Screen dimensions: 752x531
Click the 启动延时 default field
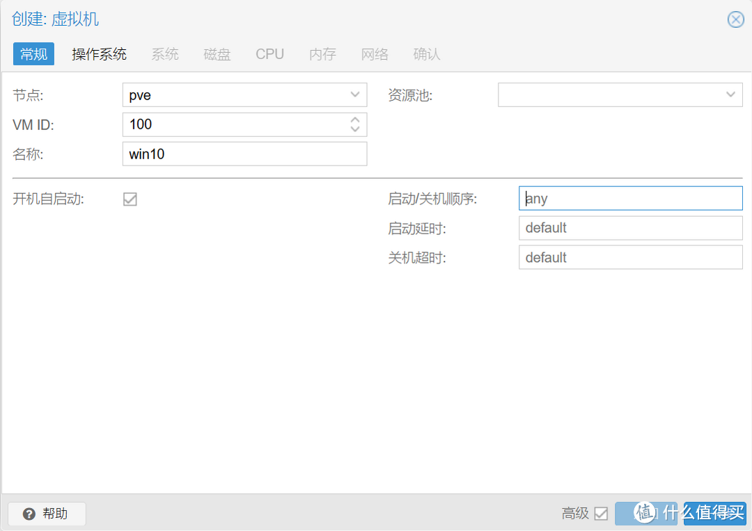pyautogui.click(x=631, y=228)
